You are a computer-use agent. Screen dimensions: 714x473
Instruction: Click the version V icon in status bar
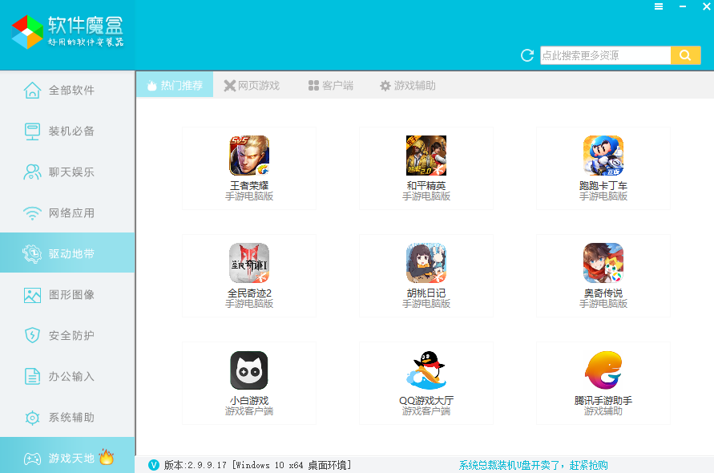153,465
